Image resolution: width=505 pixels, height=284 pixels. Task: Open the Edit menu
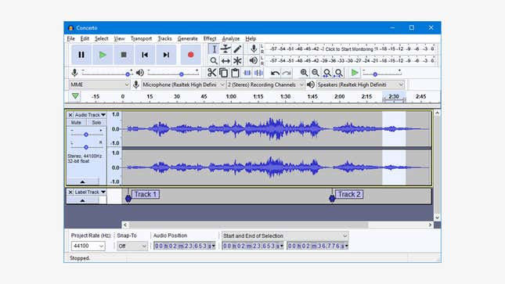coord(85,38)
